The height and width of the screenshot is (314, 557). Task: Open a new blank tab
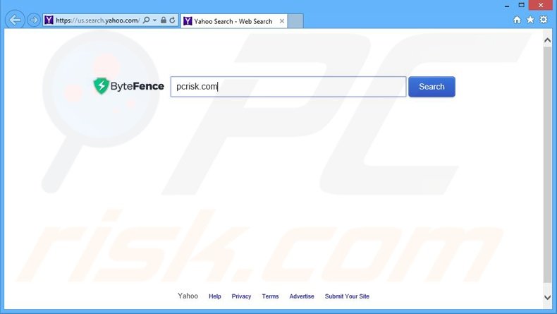(x=295, y=21)
